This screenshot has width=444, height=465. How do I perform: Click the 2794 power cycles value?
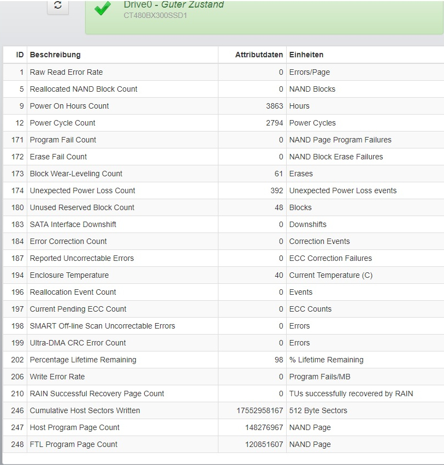click(275, 123)
